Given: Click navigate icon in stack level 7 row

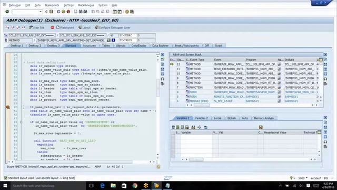Looking at the screenshot, I should click(x=280, y=88).
